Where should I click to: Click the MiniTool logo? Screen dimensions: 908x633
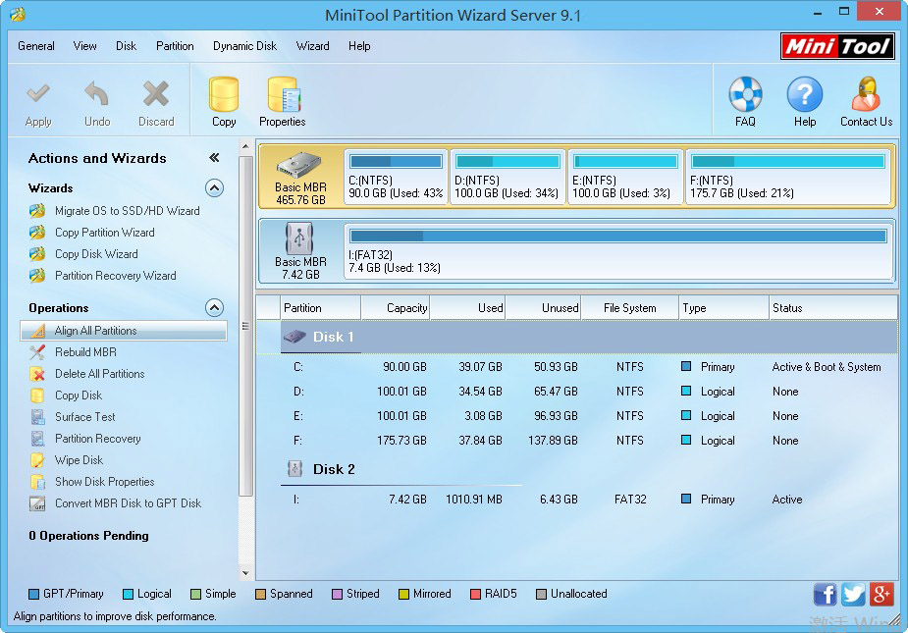[836, 46]
